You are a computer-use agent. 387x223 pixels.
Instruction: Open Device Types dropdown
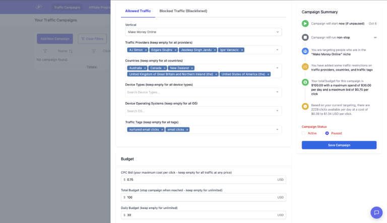click(x=204, y=92)
